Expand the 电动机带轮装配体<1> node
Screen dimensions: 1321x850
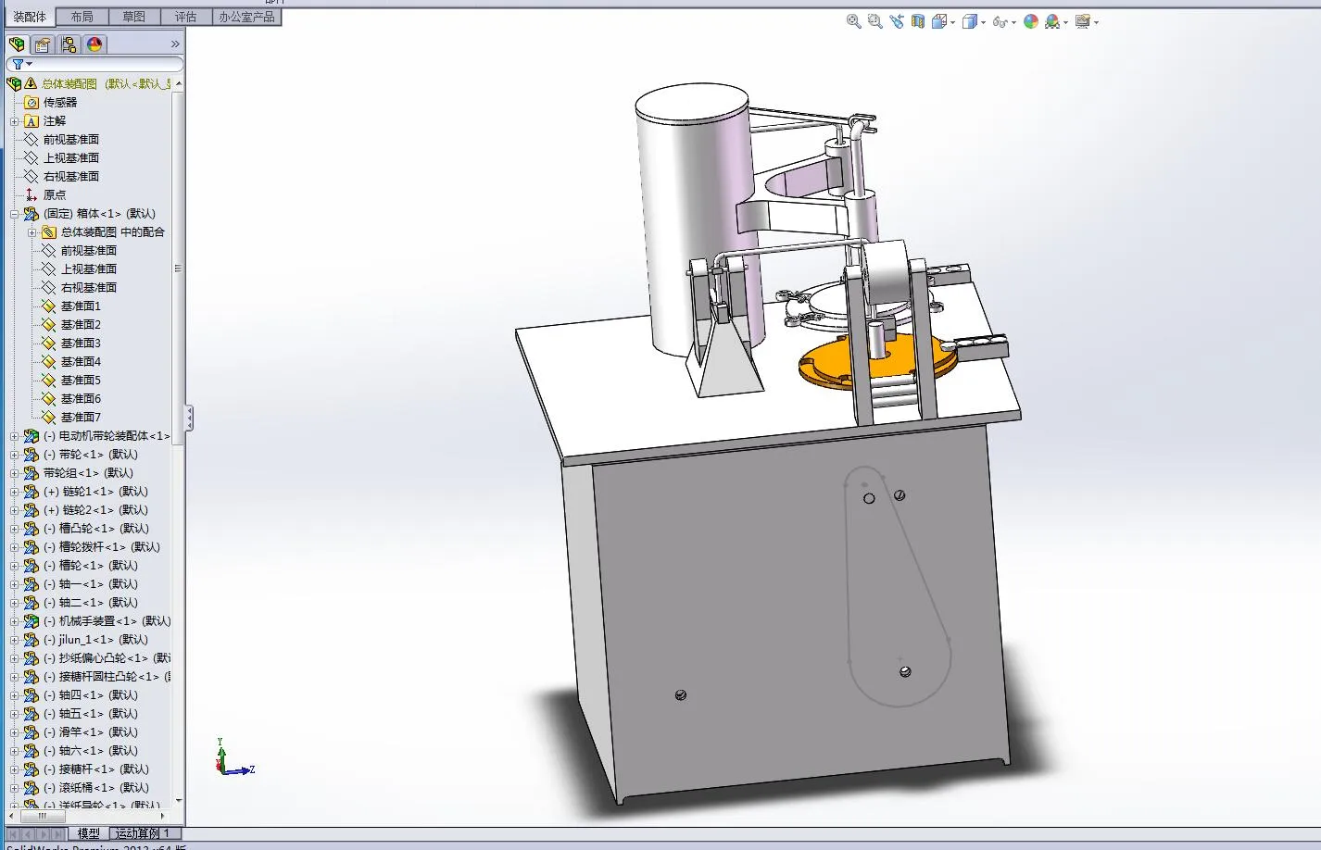14,436
